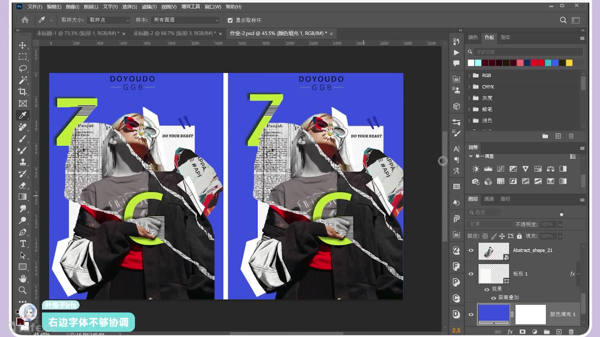Screen dimensions: 600x337
Task: Toggle visibility of 图案叠加 effect
Action: tap(493, 298)
